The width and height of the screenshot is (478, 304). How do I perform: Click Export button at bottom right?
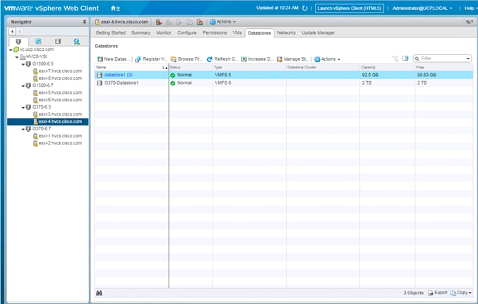[438, 293]
